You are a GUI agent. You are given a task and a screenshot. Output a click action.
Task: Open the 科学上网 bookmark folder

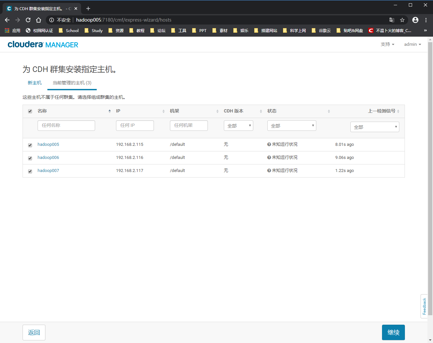[x=294, y=30]
